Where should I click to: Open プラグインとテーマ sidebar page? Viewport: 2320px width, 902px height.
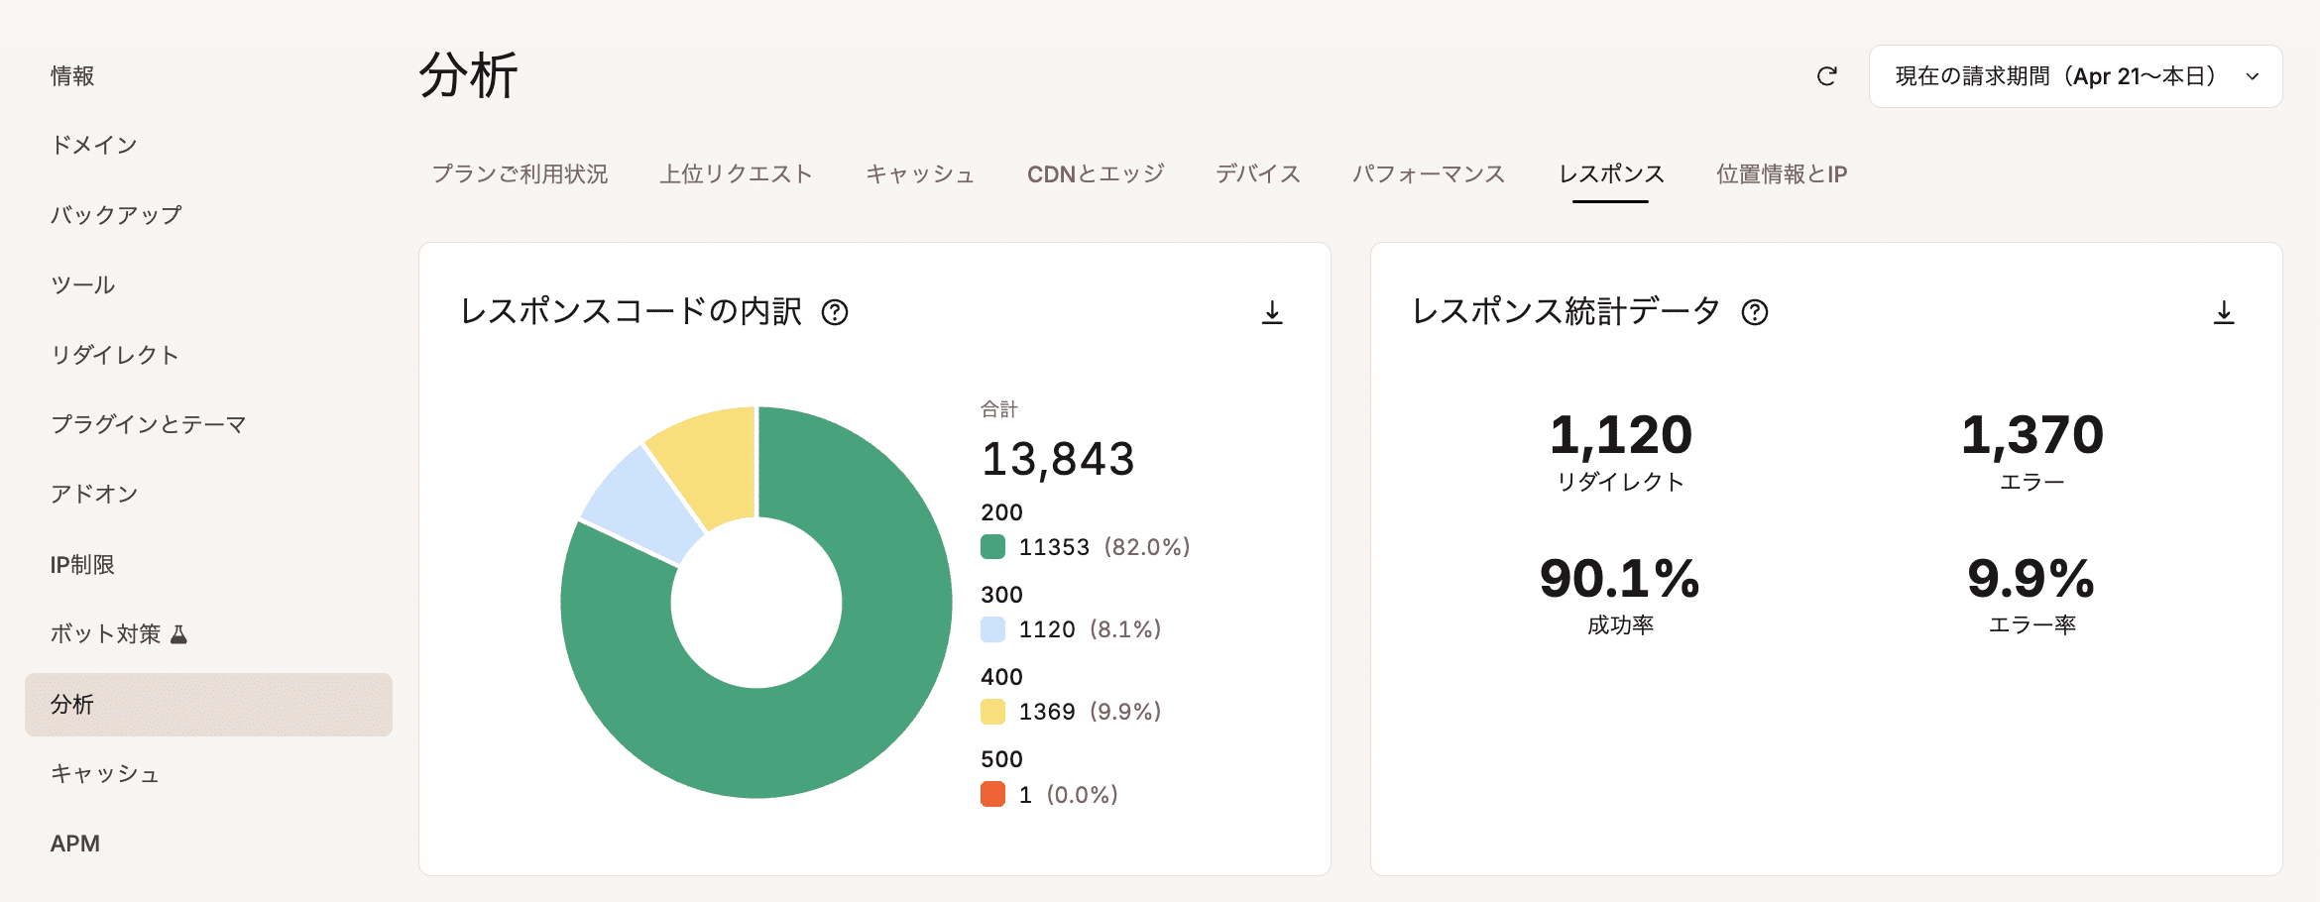148,424
